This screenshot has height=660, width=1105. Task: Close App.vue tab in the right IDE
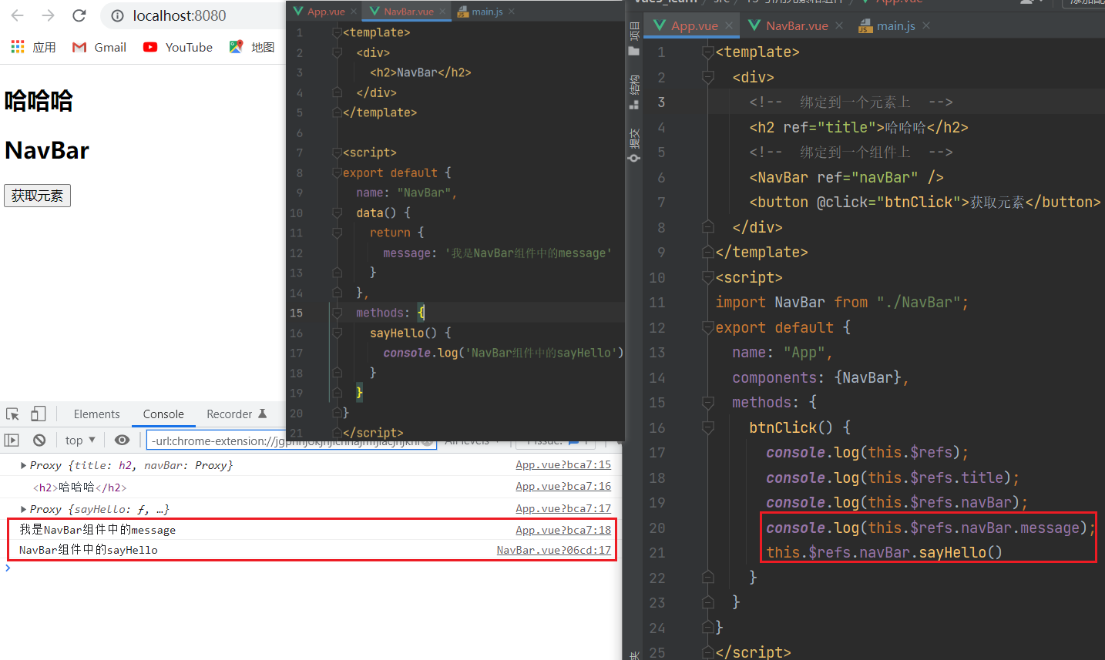(729, 25)
